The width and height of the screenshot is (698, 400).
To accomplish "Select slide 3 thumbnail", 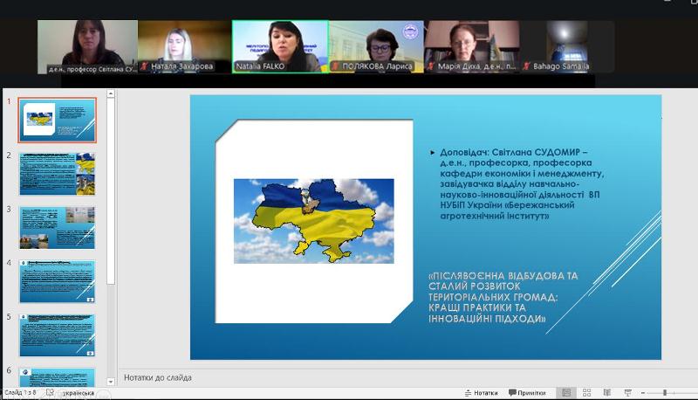I will [57, 227].
